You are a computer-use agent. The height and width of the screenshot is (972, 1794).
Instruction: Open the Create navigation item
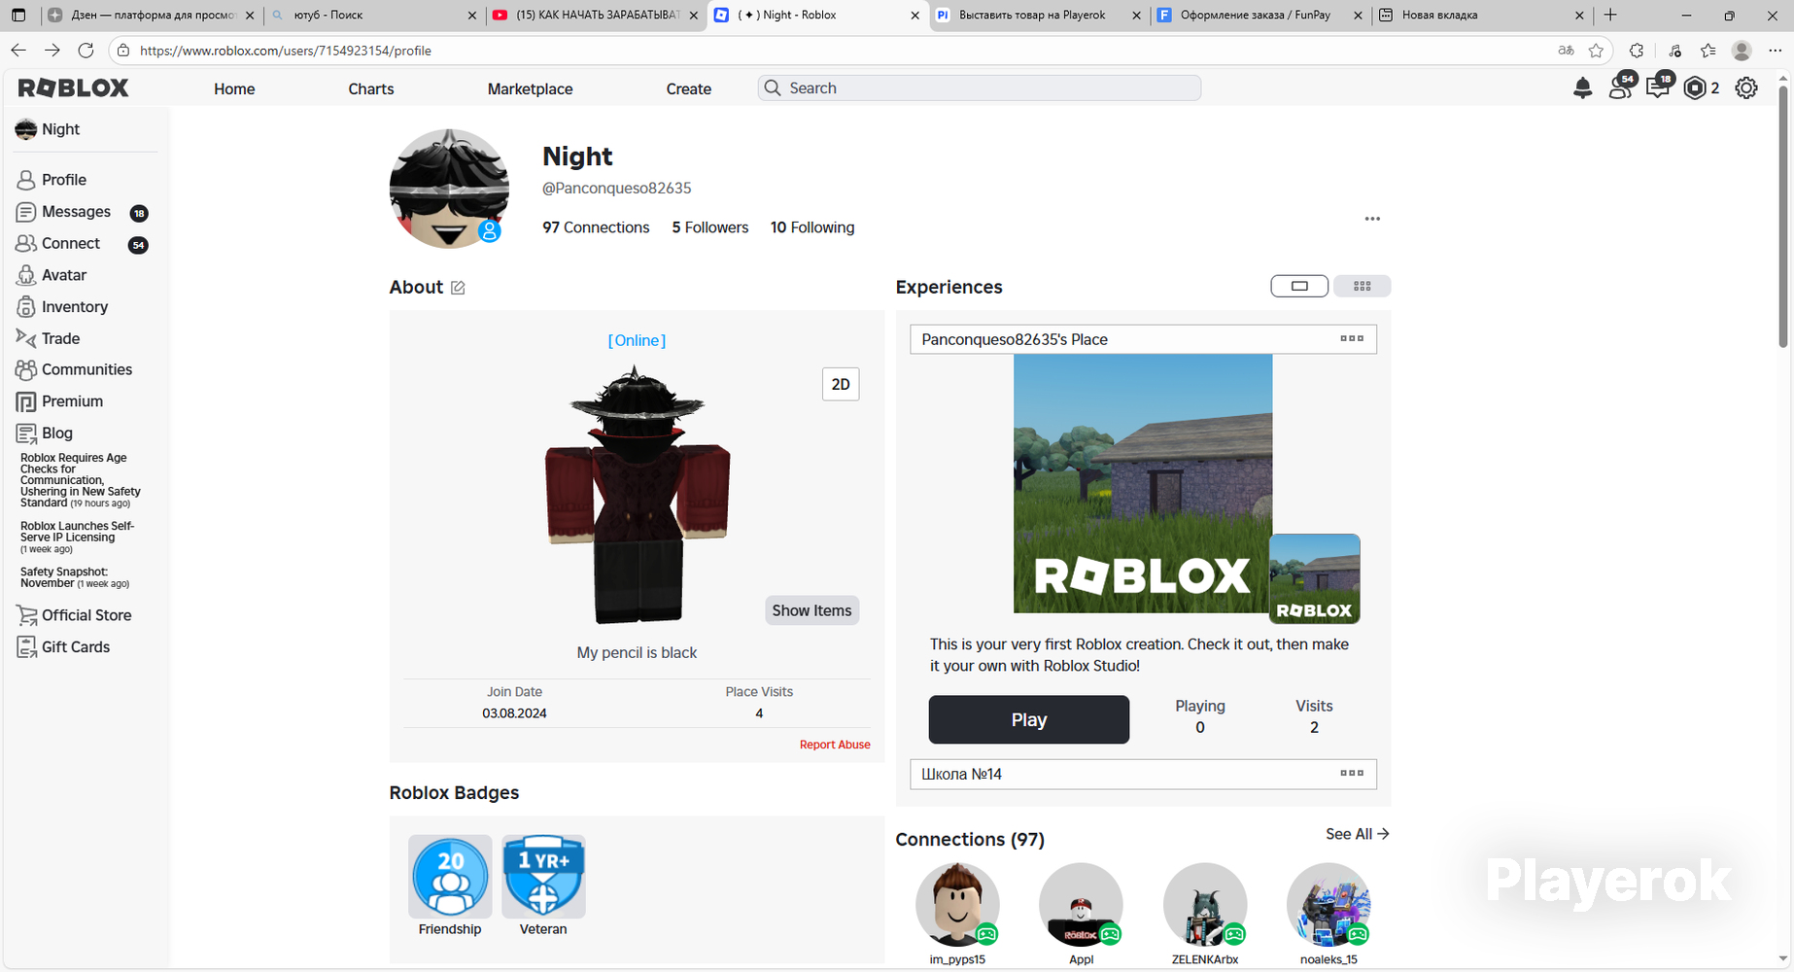689,88
